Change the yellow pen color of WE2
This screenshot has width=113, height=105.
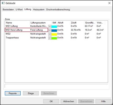pyautogui.click(x=54, y=34)
